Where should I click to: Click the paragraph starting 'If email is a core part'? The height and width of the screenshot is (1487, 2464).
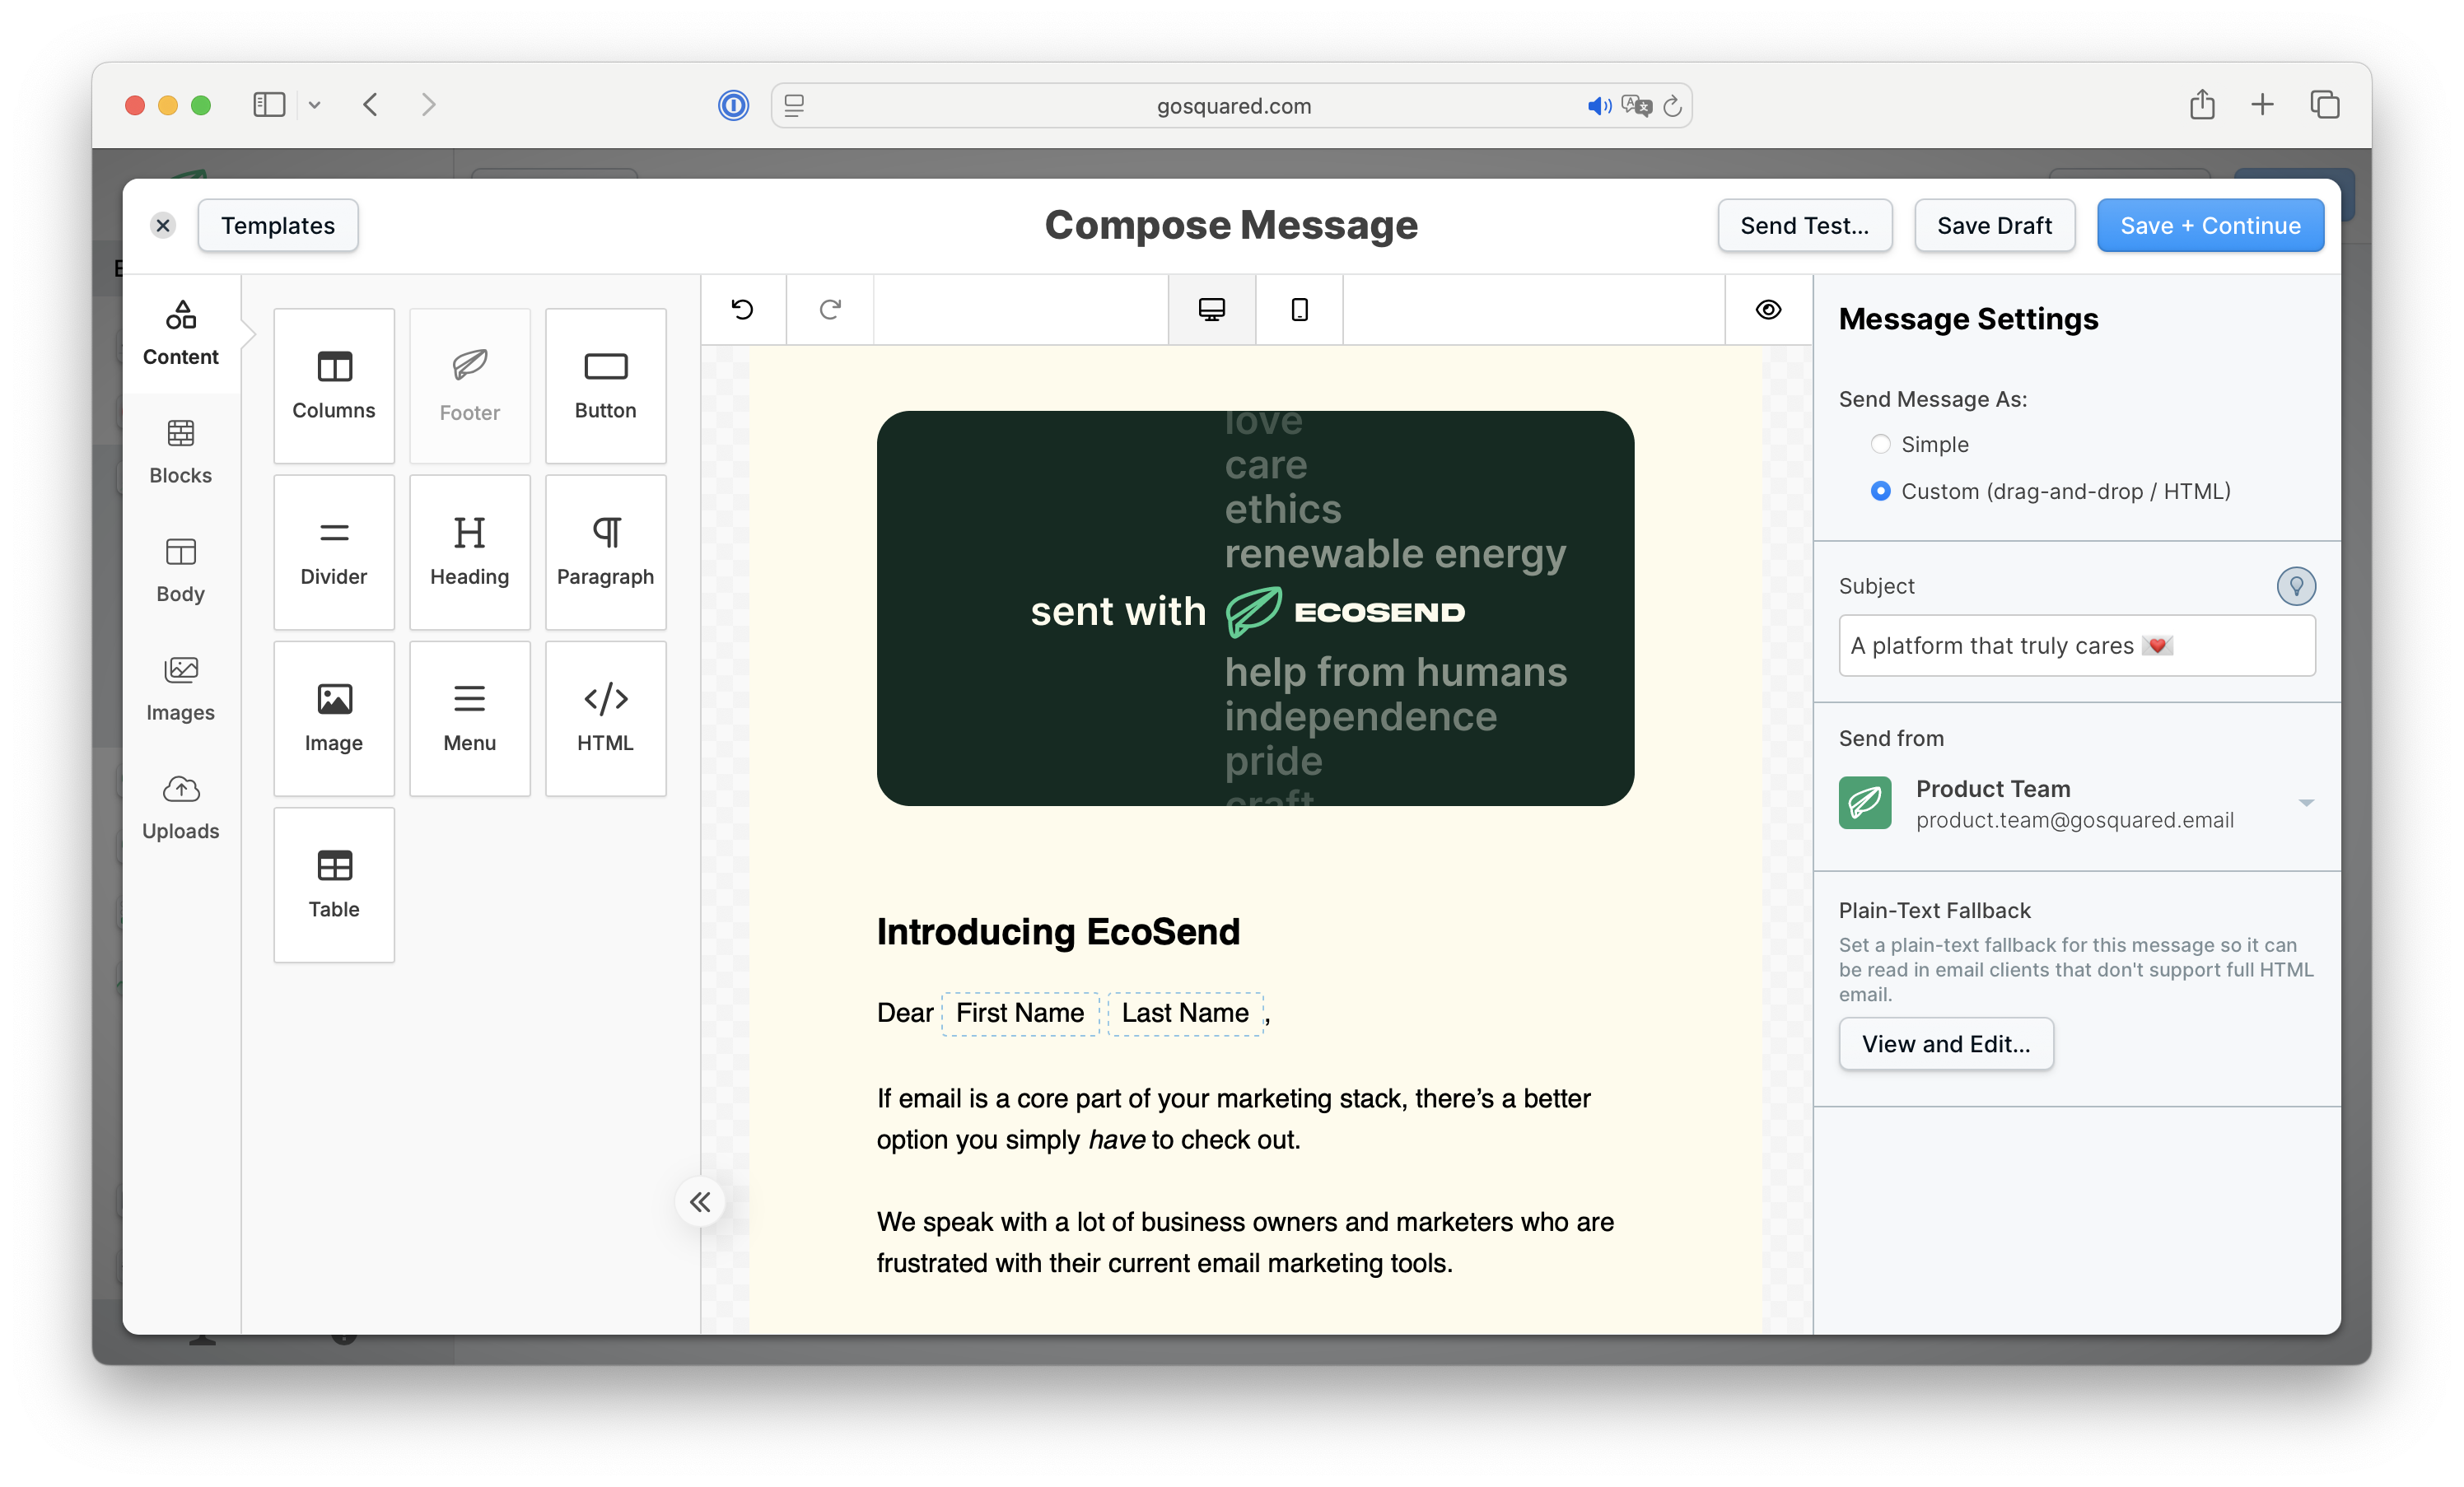point(1234,1119)
